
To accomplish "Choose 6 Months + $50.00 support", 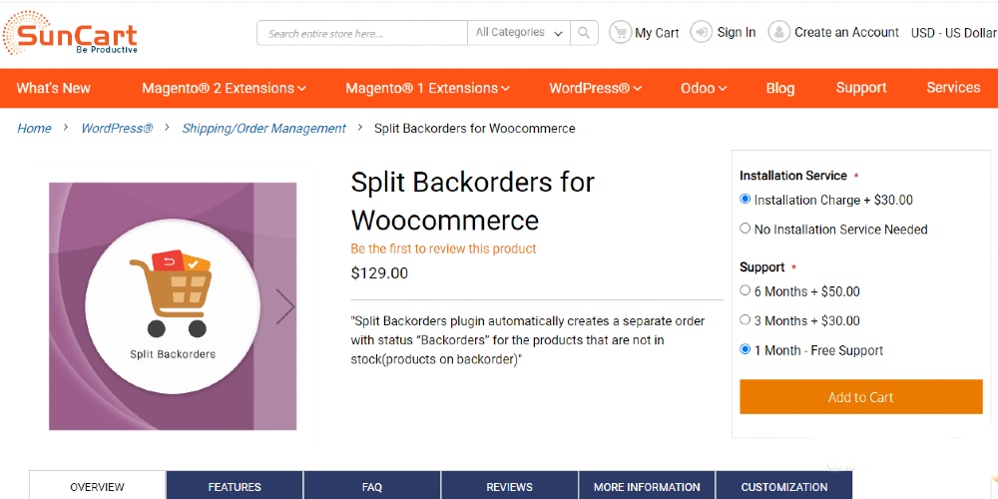I will coord(746,290).
